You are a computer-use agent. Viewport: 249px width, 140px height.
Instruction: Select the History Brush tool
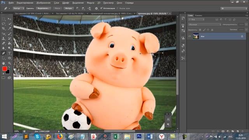9,38
